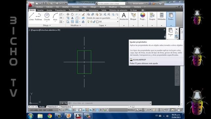The image size is (211, 119).
Task: Open the Propiedades color wheel panel
Action: (x=143, y=17)
